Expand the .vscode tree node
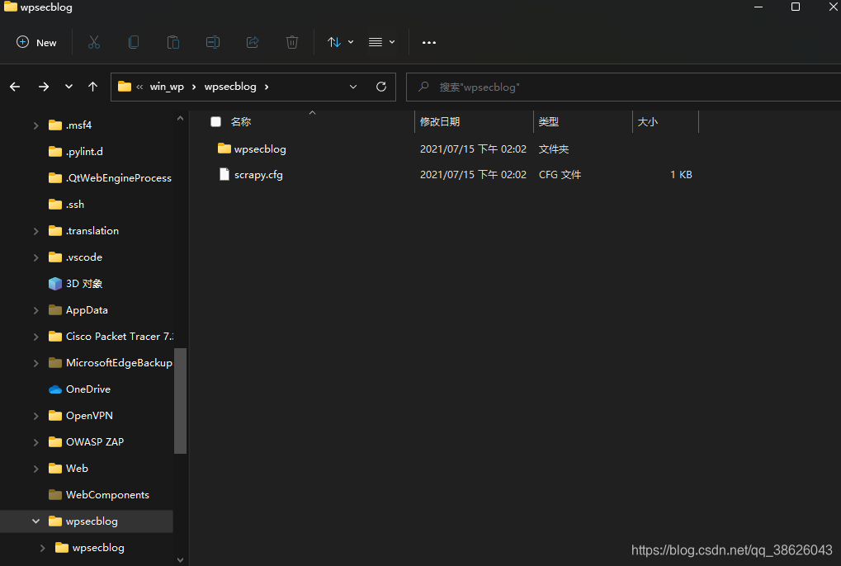Viewport: 841px width, 566px height. (36, 257)
